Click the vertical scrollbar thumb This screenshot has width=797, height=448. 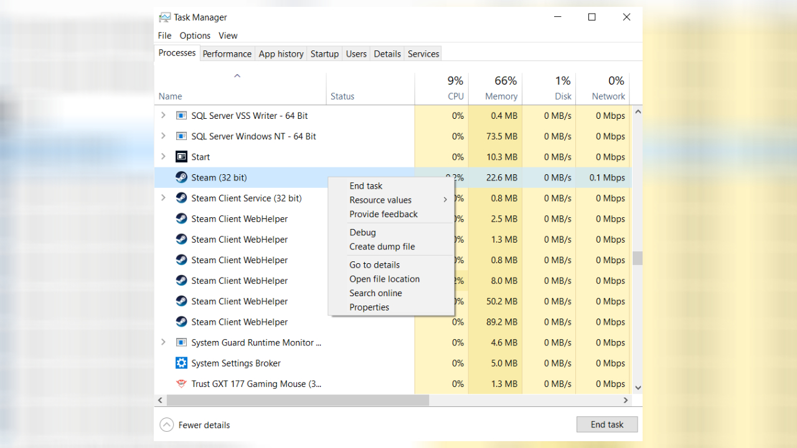[x=638, y=258]
